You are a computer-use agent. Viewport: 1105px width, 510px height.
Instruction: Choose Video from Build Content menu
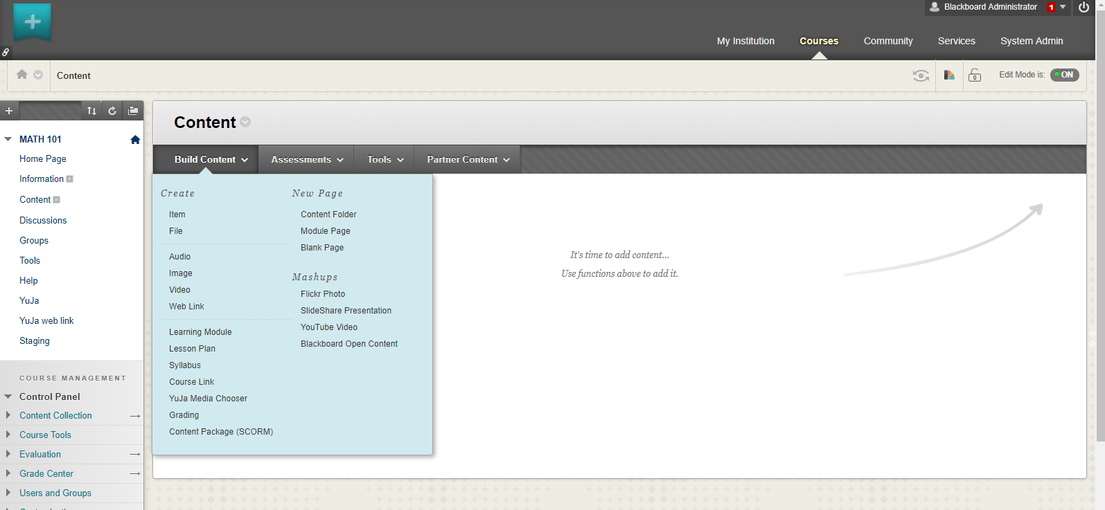[x=179, y=290]
